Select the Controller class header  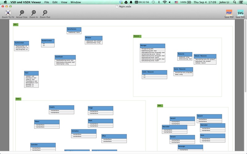(x=43, y=145)
